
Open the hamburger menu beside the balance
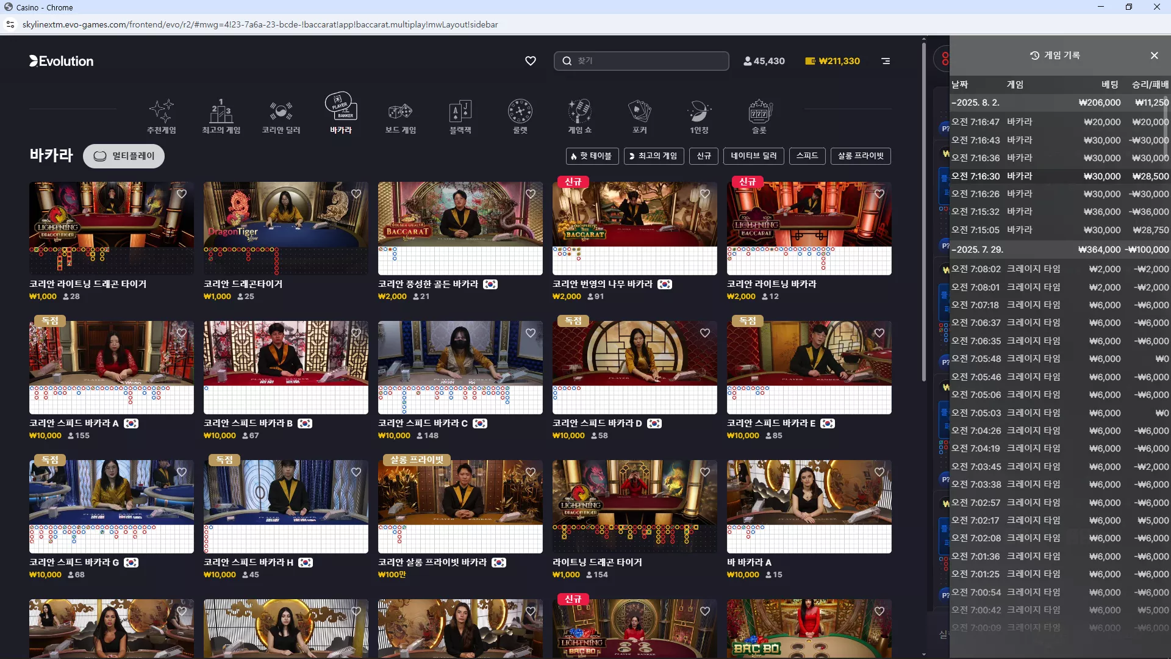[x=886, y=61]
